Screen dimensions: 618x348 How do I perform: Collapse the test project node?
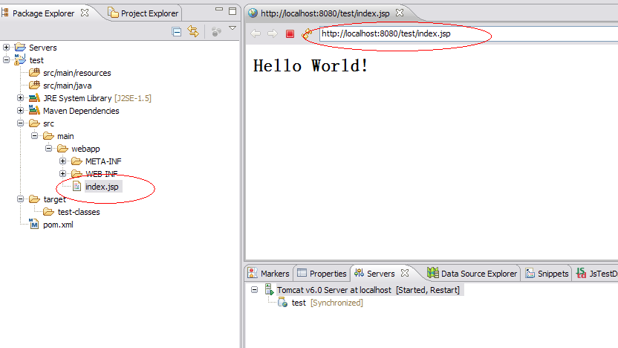pos(6,60)
